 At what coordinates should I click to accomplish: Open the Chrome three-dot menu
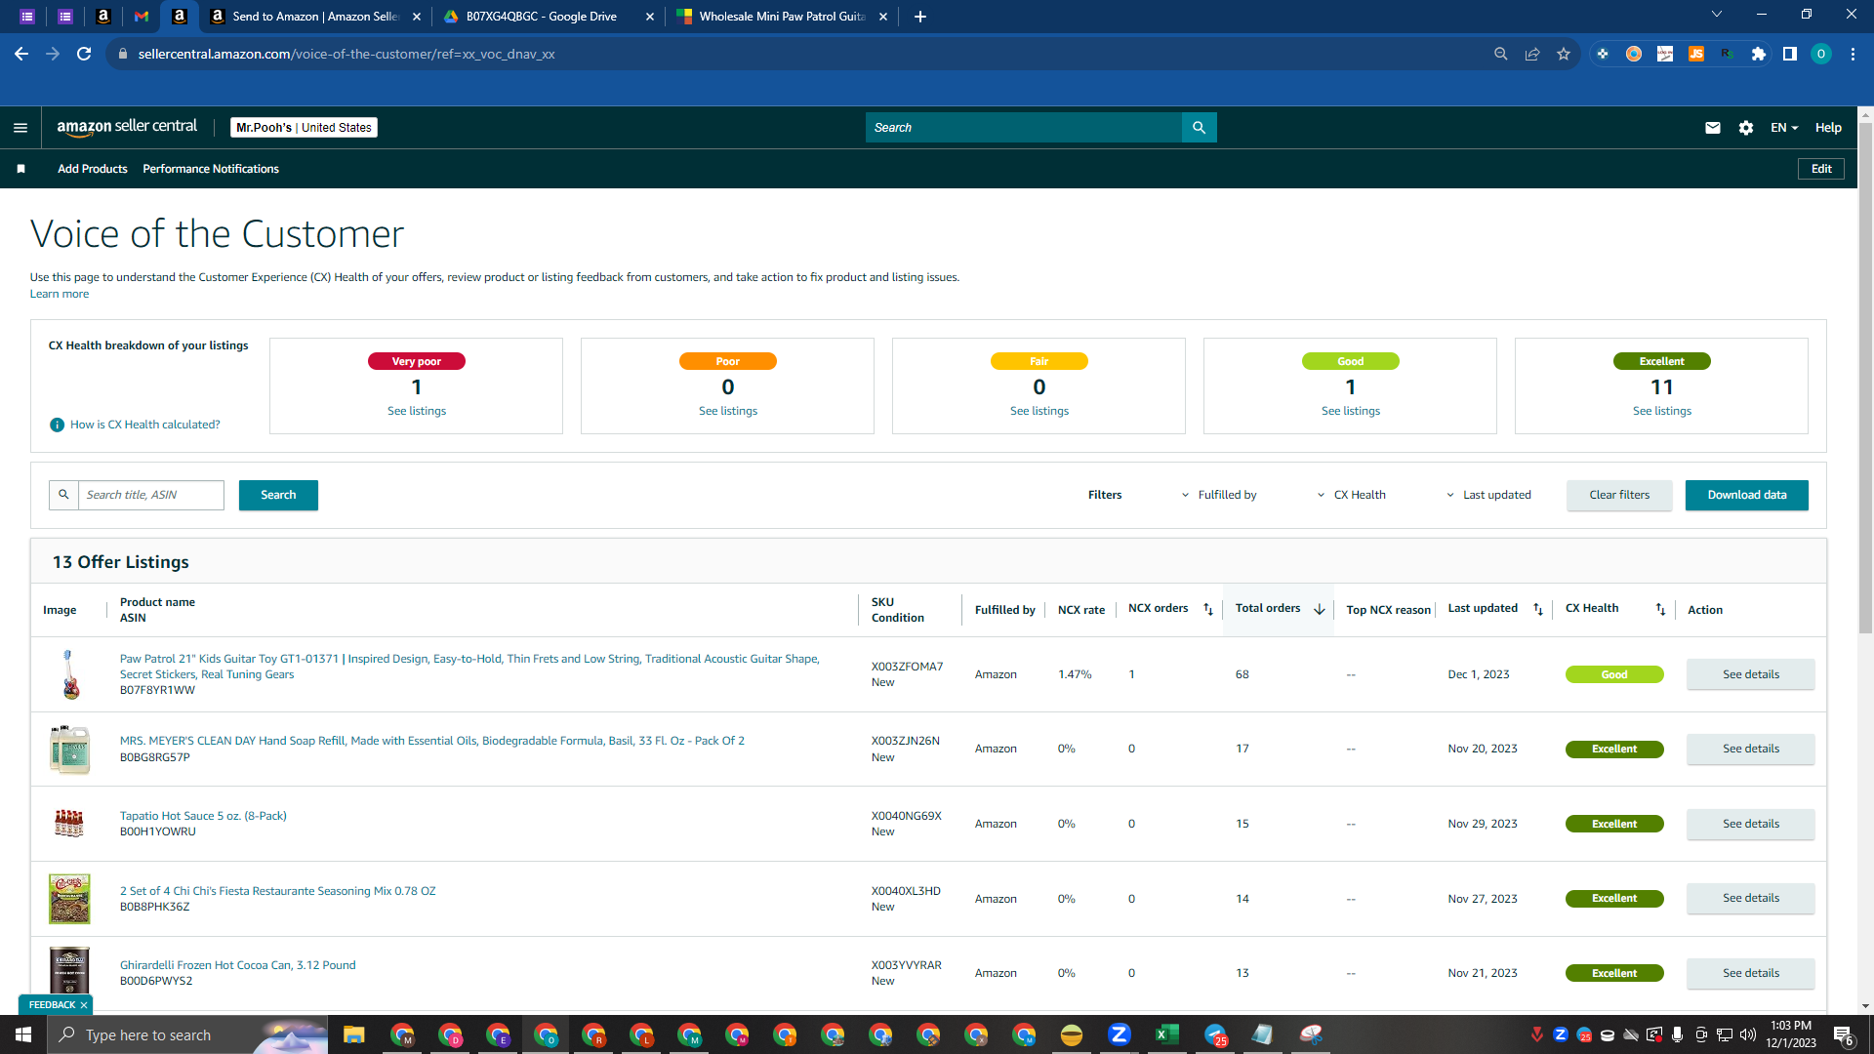(x=1853, y=54)
